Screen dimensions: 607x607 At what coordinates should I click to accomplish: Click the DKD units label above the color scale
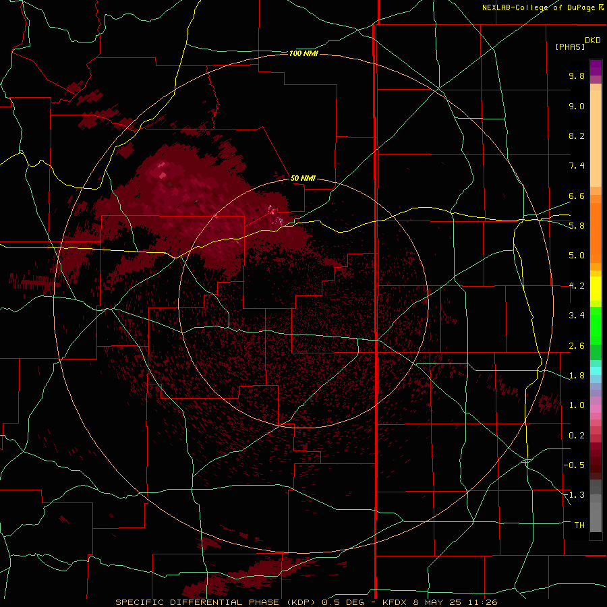coord(593,40)
